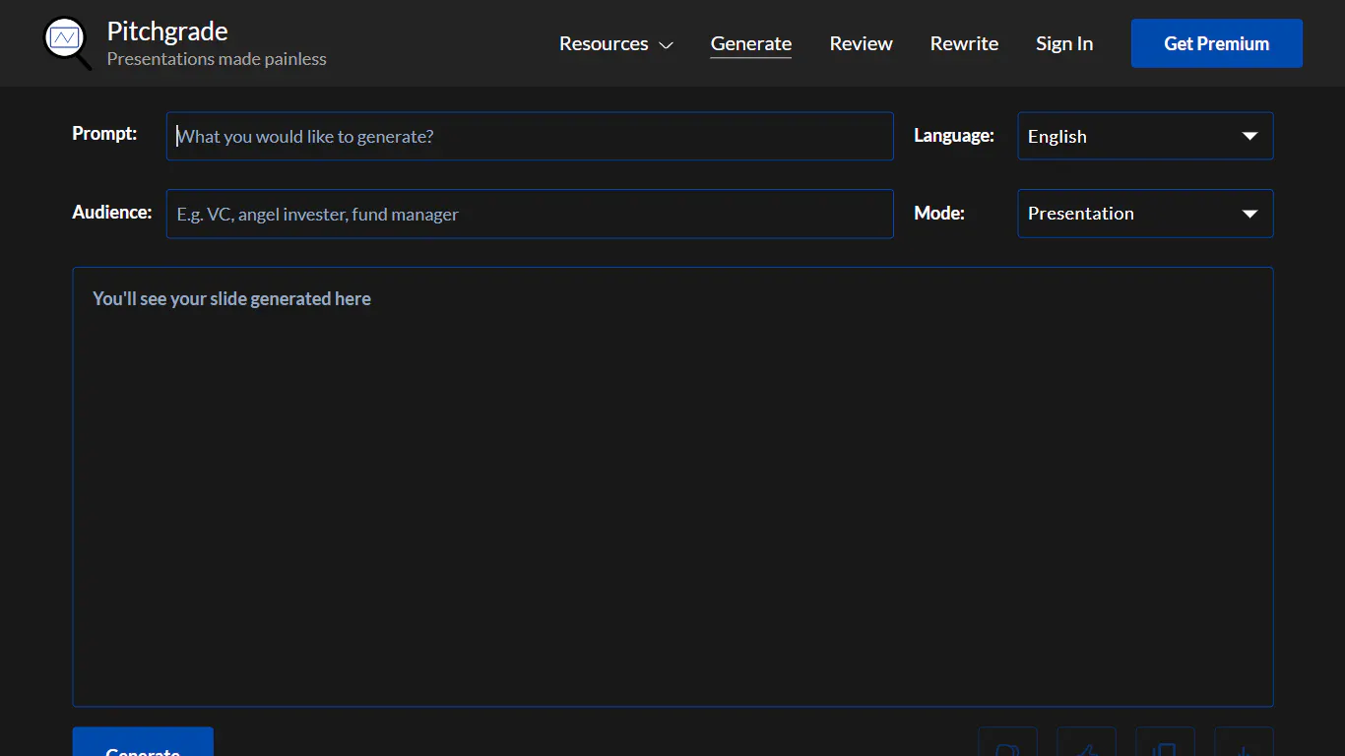Open the Language dropdown showing English
Screen dimensions: 1345x756
(x=1145, y=136)
